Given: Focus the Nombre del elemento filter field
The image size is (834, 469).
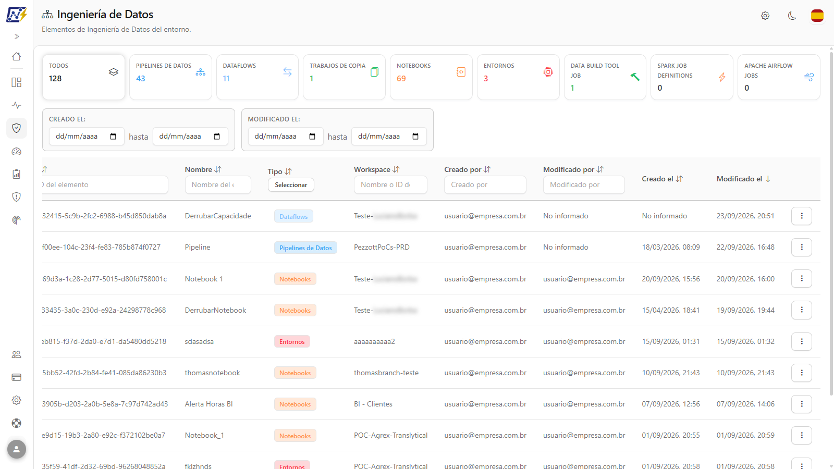Looking at the screenshot, I should 218,184.
